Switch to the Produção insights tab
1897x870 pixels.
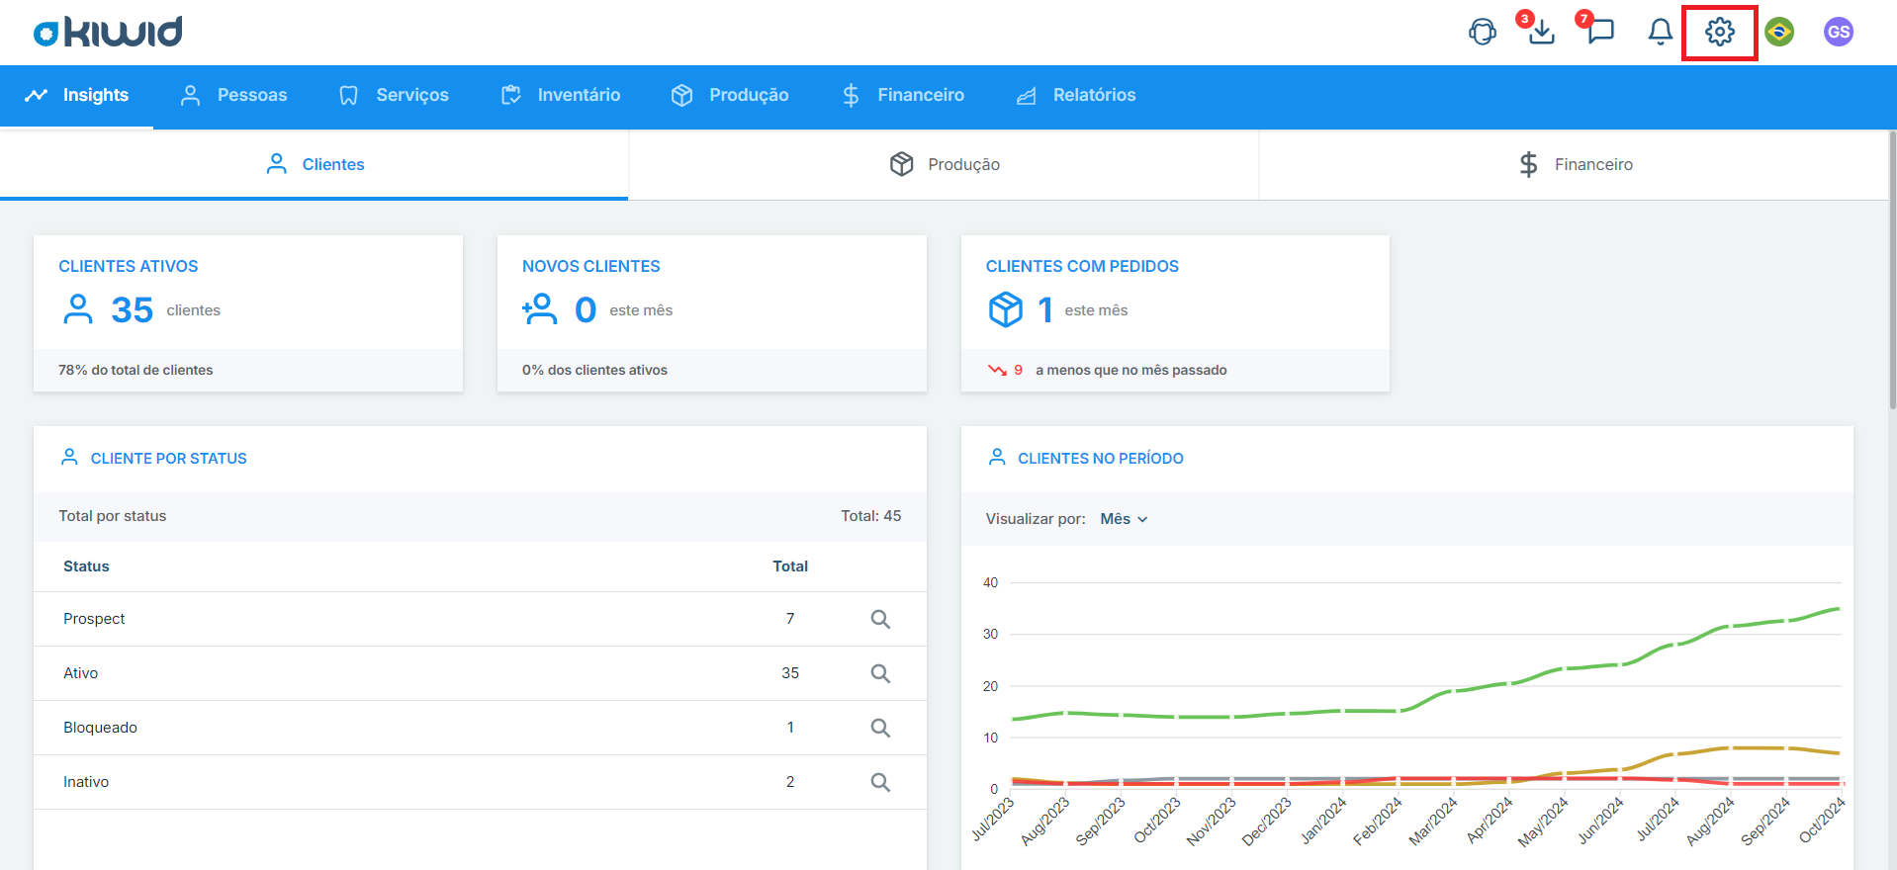click(945, 164)
